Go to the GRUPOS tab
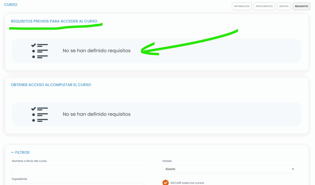This screenshot has height=185, width=315. (x=284, y=6)
